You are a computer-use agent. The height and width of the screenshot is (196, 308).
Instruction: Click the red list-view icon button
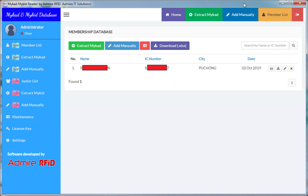point(145,46)
